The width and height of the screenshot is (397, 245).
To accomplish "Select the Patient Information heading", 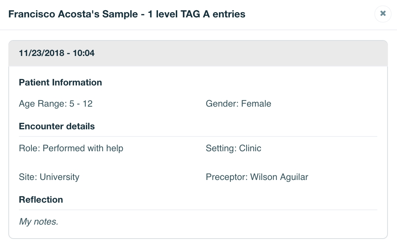I will pos(60,82).
